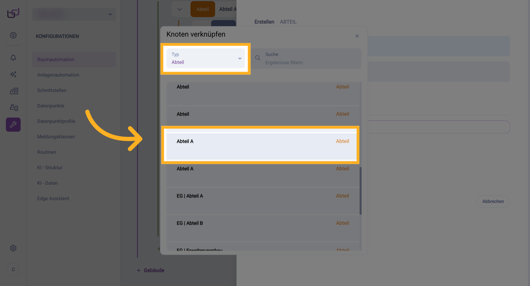Screen dimensions: 530x286
Task: Collapse the tree chevron beside Abteil tag
Action: click(x=179, y=9)
